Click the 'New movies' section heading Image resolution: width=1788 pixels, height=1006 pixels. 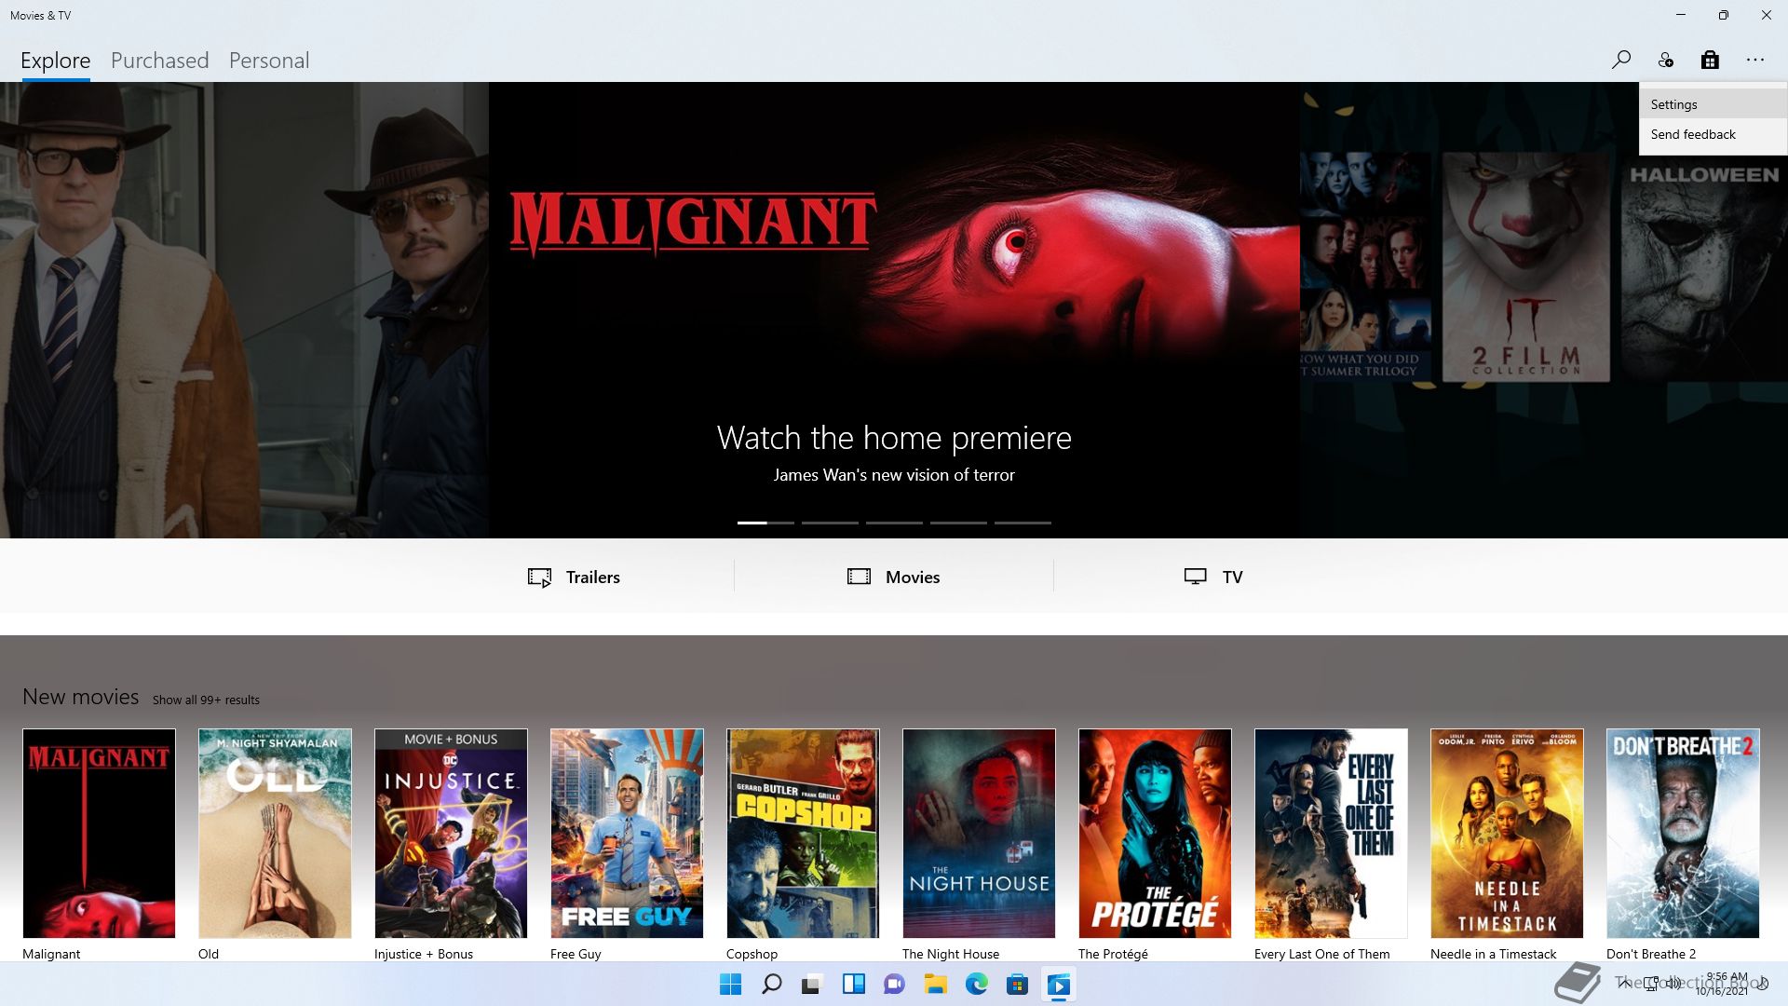coord(80,697)
